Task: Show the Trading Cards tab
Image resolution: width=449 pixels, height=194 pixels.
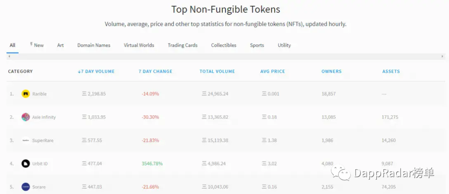Action: click(183, 45)
